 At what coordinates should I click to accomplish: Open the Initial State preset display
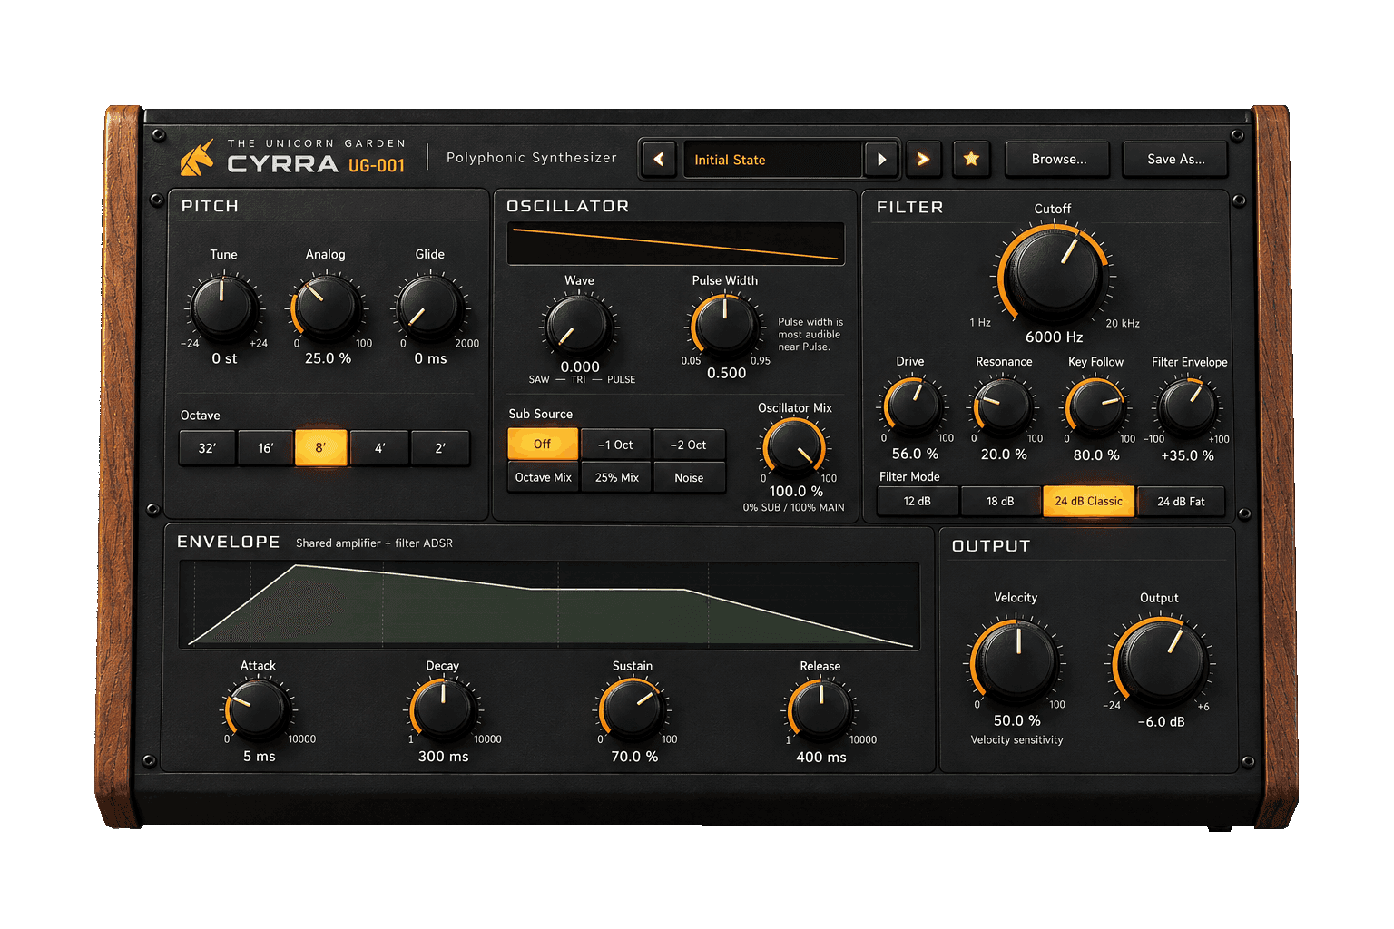771,160
